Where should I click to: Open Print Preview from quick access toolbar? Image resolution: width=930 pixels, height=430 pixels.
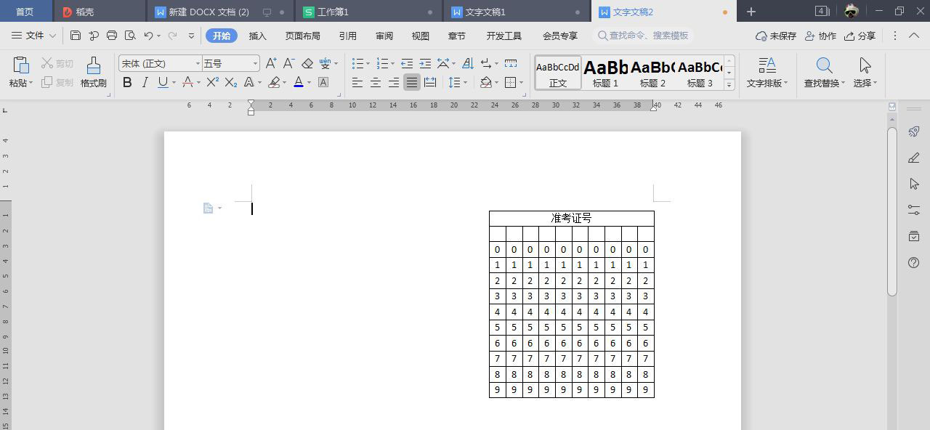pos(130,36)
